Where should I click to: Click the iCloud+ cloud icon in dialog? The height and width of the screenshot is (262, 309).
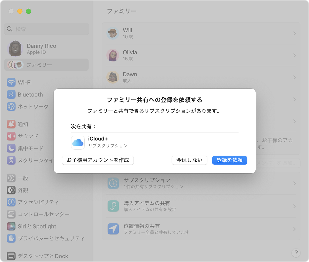78,142
